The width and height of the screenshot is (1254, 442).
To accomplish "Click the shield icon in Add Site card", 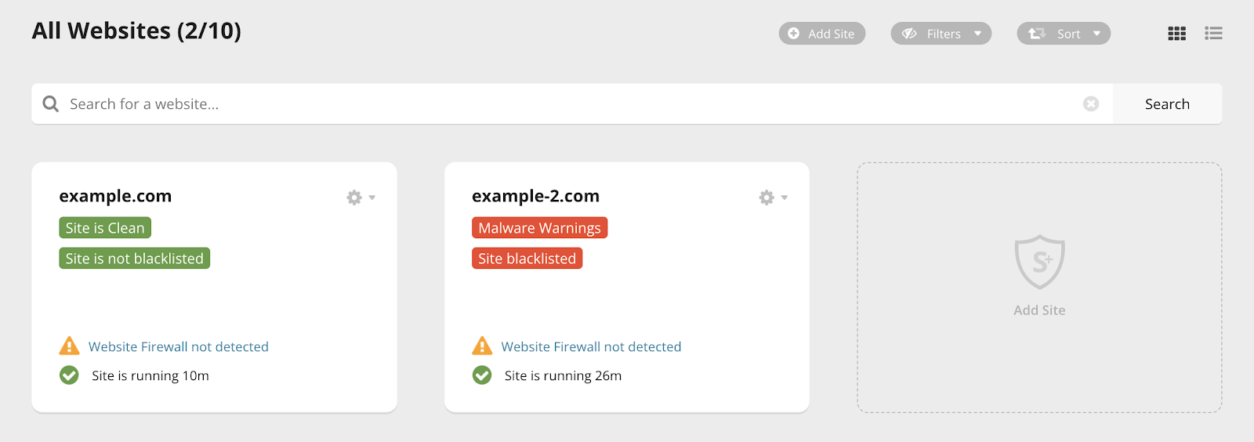I will coord(1039,262).
